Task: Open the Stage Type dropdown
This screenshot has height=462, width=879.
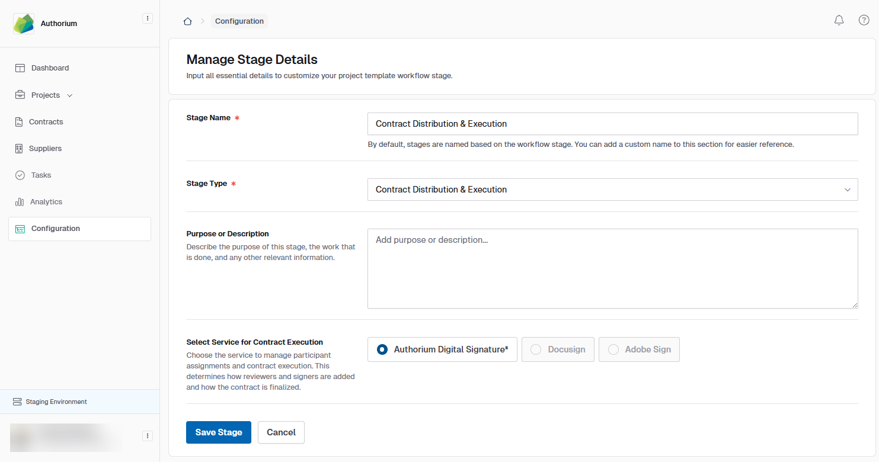Action: pyautogui.click(x=612, y=190)
